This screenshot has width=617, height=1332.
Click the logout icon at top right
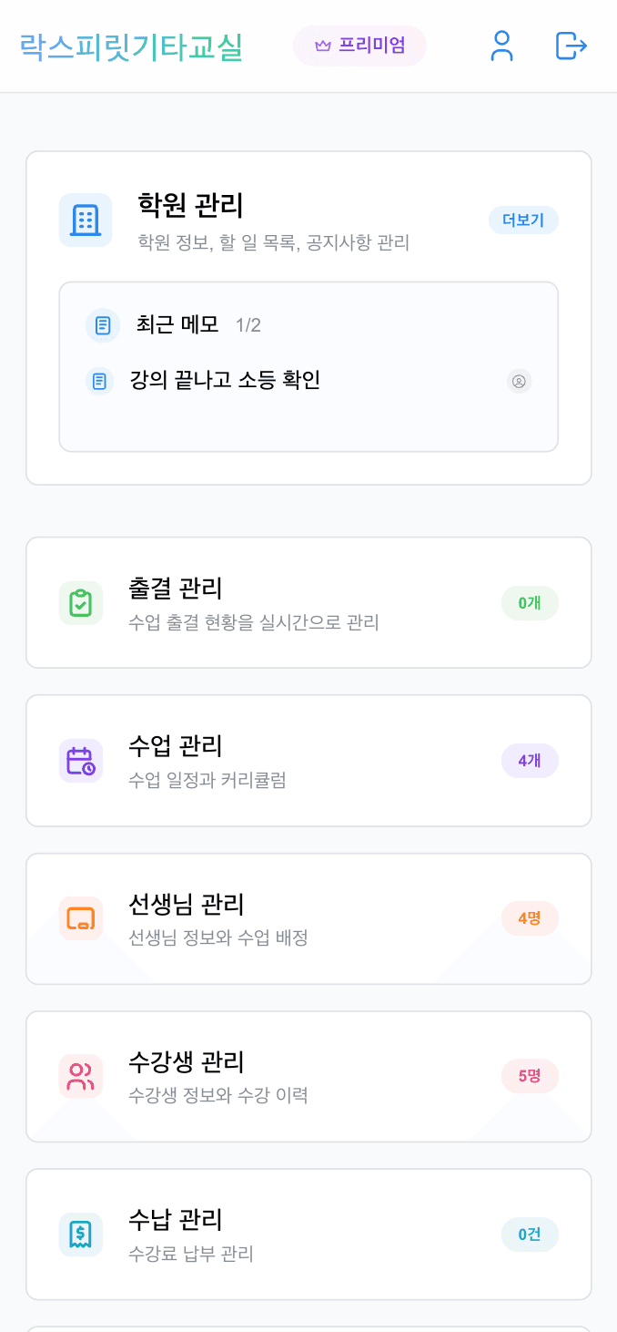click(x=570, y=46)
